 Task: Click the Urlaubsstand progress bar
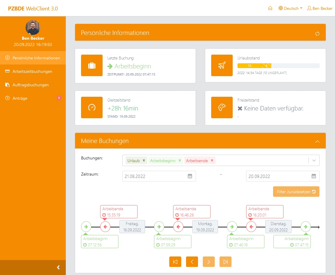click(278, 66)
